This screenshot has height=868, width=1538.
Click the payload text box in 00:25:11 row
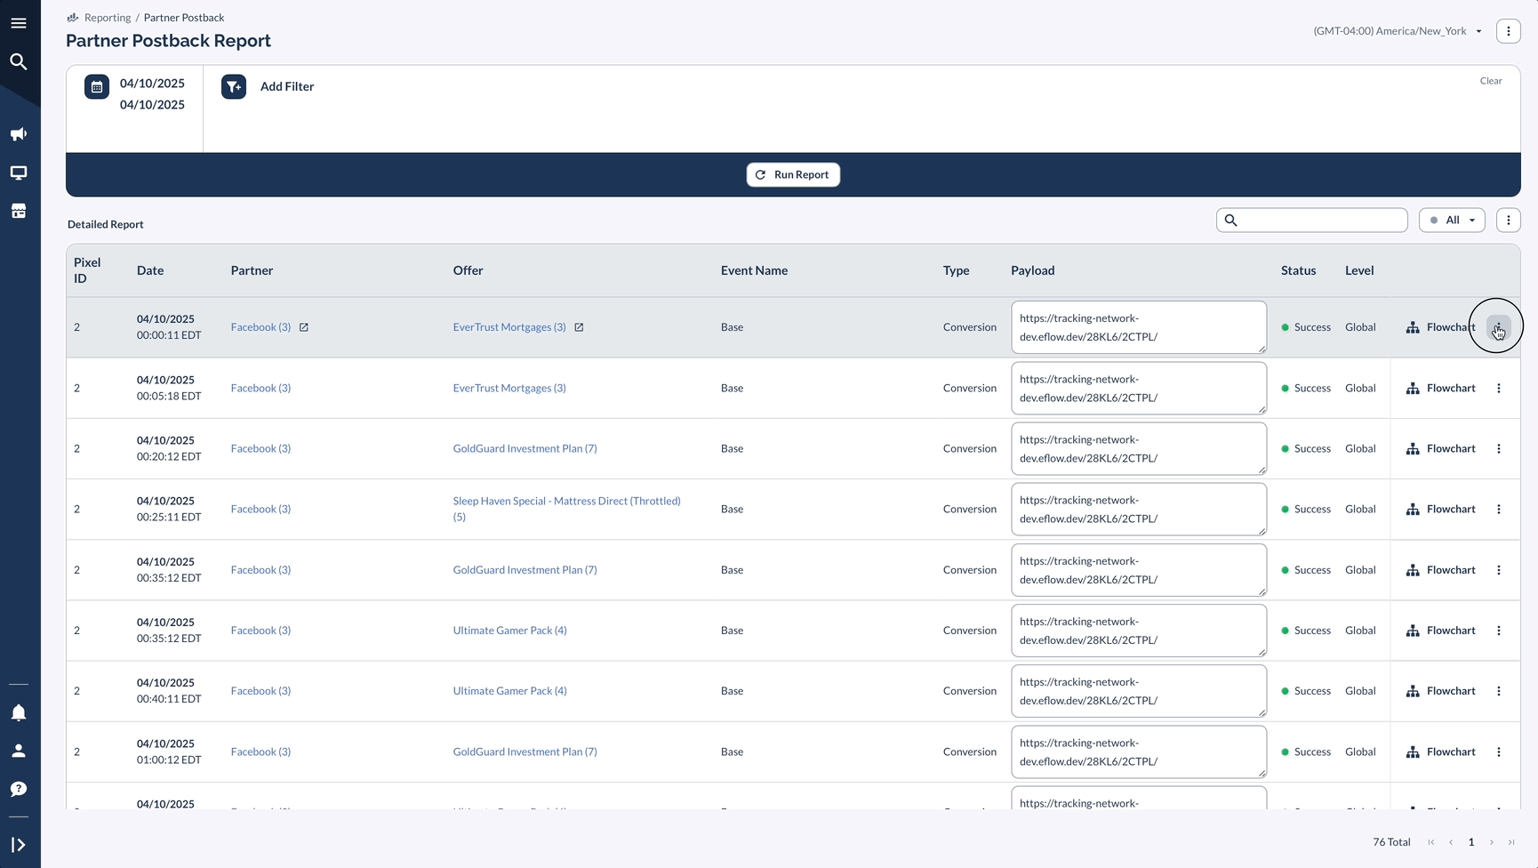[x=1139, y=509]
